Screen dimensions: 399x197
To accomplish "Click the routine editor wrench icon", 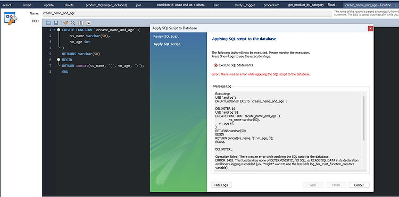I will pyautogui.click(x=11, y=18).
